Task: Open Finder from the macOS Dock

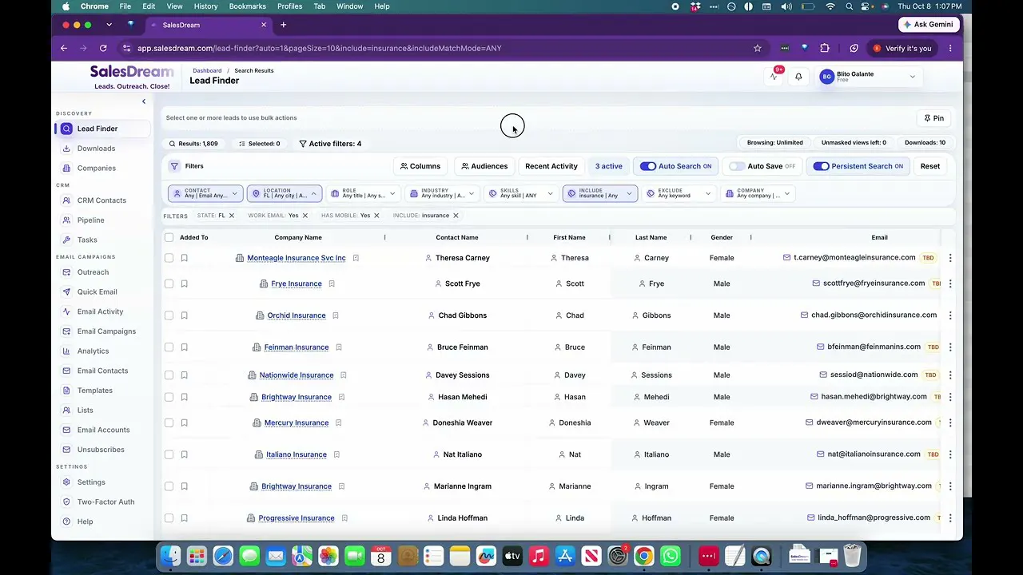Action: click(x=170, y=556)
